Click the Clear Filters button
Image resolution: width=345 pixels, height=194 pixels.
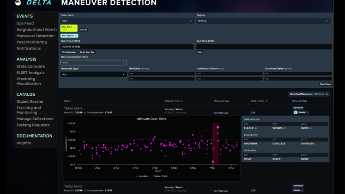pyautogui.click(x=325, y=84)
